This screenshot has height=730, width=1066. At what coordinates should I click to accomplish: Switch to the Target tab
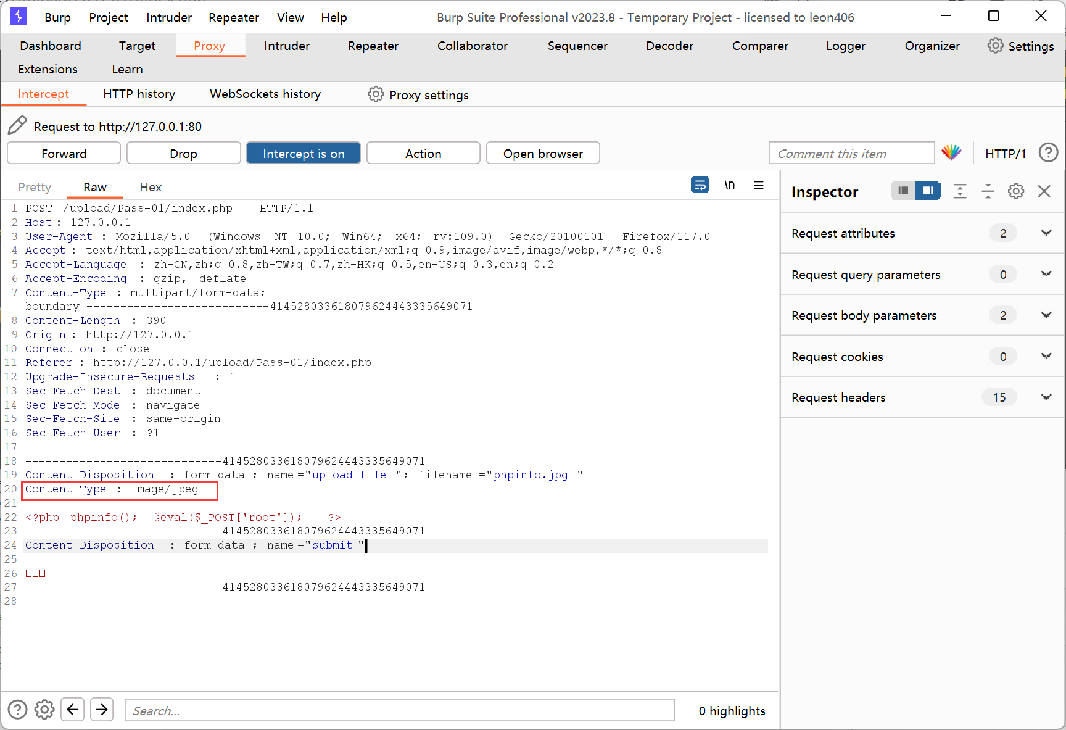pos(137,46)
